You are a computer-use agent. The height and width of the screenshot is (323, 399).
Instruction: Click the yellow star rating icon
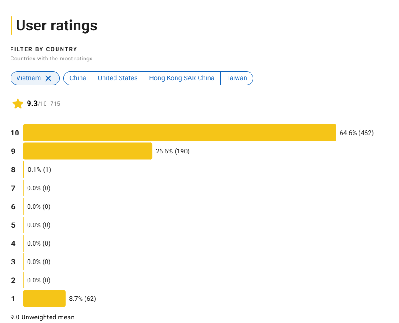coord(18,104)
